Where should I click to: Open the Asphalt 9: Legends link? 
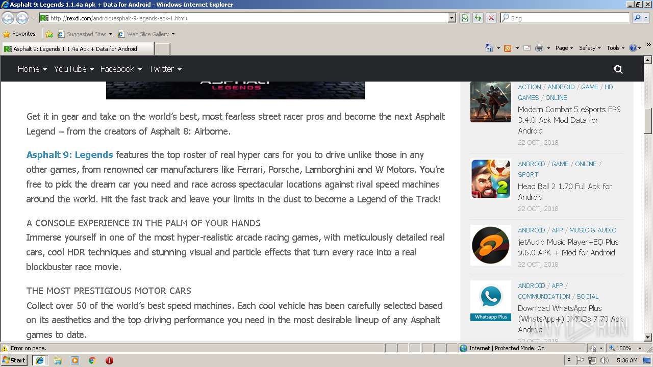click(x=69, y=155)
